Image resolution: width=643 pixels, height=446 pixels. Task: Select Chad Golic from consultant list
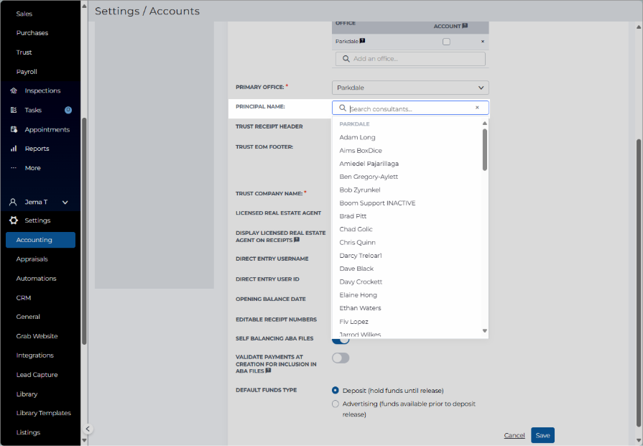pos(356,229)
